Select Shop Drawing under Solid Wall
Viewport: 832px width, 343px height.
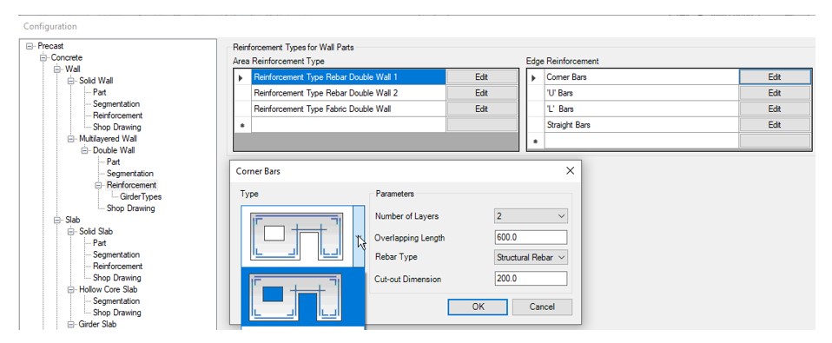(116, 128)
